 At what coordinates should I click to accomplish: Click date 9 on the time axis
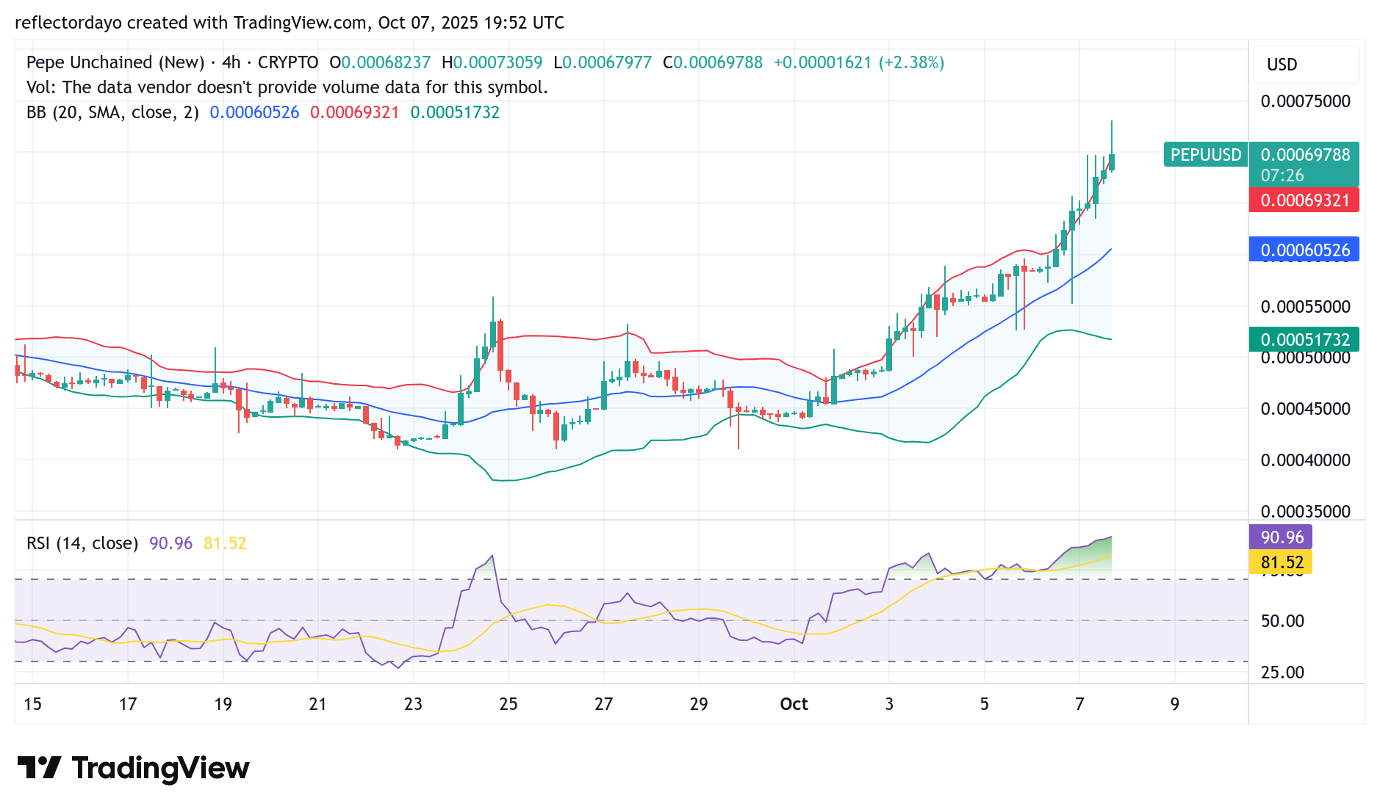(x=1175, y=704)
